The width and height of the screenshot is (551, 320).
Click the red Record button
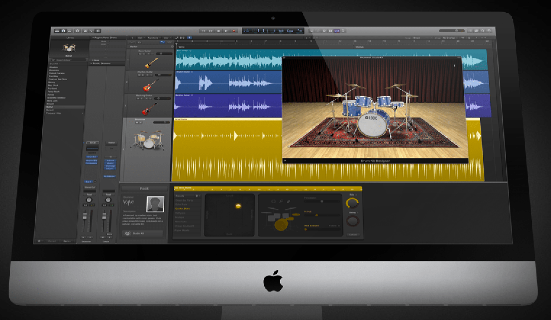coord(234,31)
